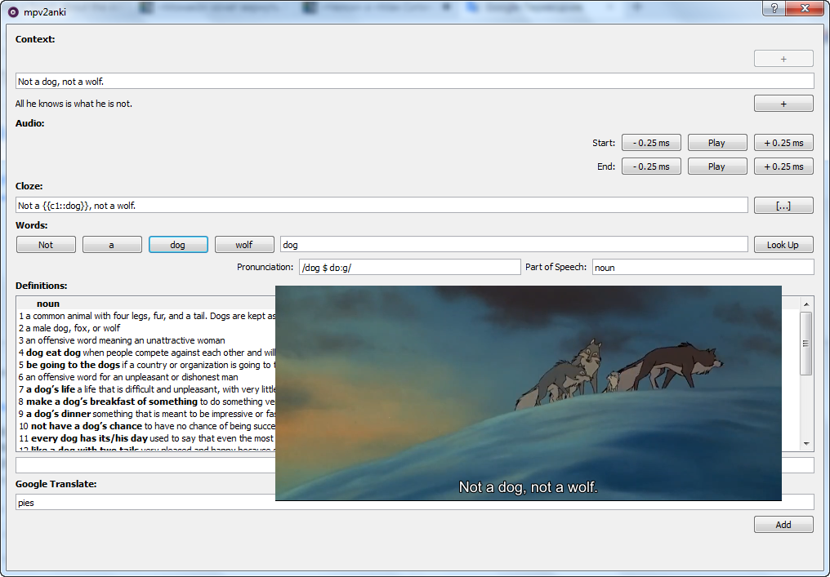Screen dimensions: 830x577
Task: Increase audio start by 0.25 ms
Action: point(783,143)
